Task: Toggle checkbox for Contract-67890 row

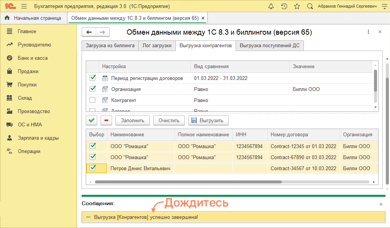Action: [x=93, y=157]
